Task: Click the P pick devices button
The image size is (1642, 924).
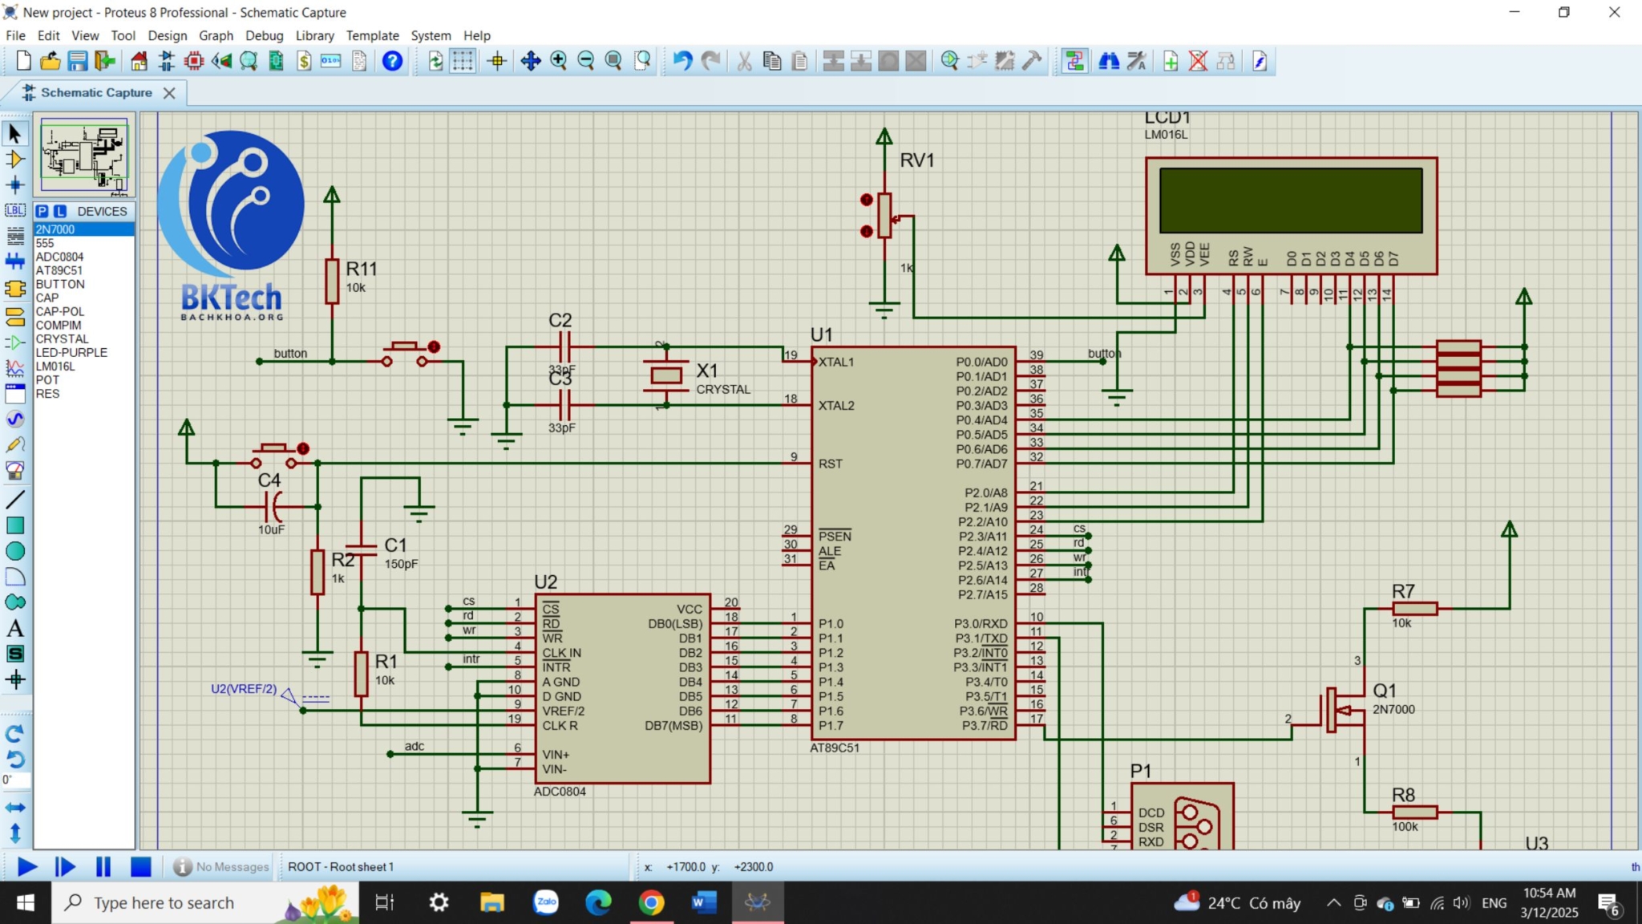Action: click(x=42, y=211)
